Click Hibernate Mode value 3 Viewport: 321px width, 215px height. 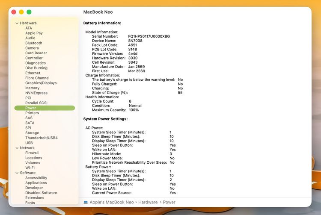171,154
